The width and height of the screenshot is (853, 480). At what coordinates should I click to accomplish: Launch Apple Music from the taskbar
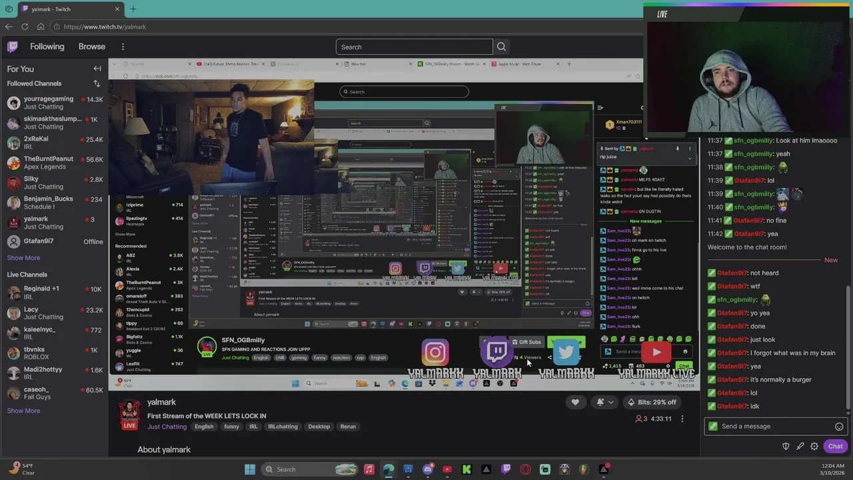coord(369,469)
